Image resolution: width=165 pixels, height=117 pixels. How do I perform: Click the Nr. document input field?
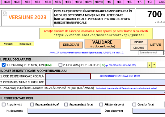click(64, 111)
